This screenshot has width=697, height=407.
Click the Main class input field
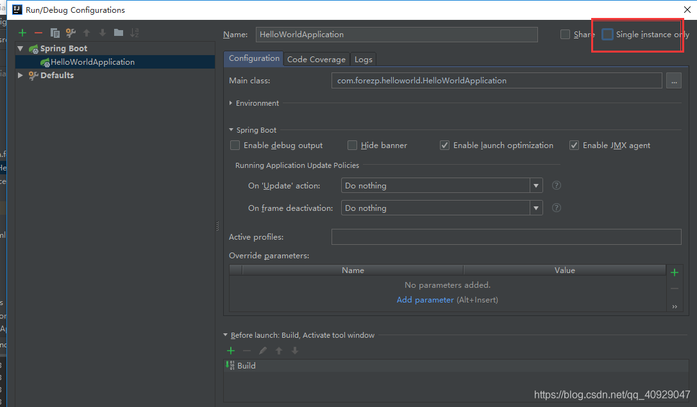pos(496,80)
